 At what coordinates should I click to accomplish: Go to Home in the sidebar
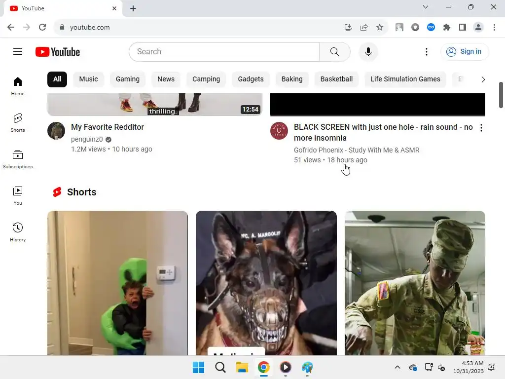18,86
